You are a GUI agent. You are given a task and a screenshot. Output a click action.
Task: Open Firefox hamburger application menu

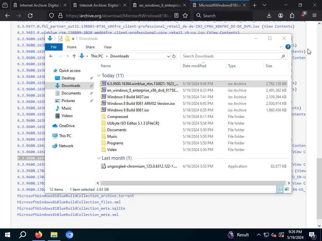tap(314, 16)
